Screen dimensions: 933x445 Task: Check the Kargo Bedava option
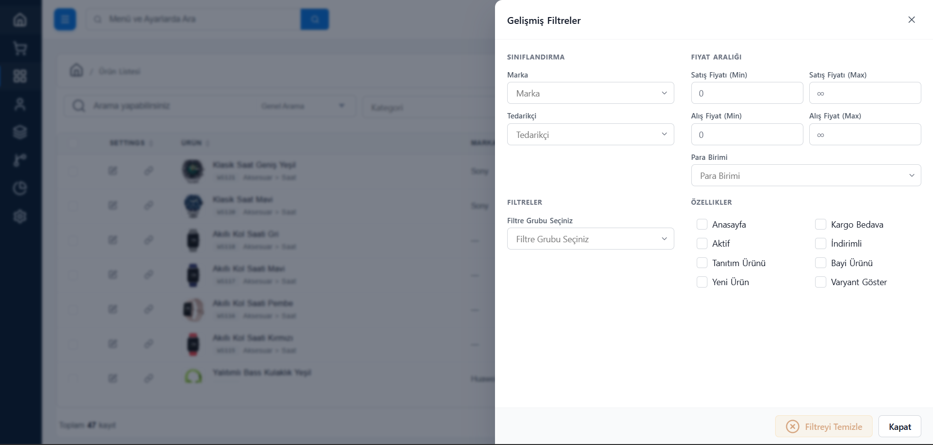click(x=820, y=224)
